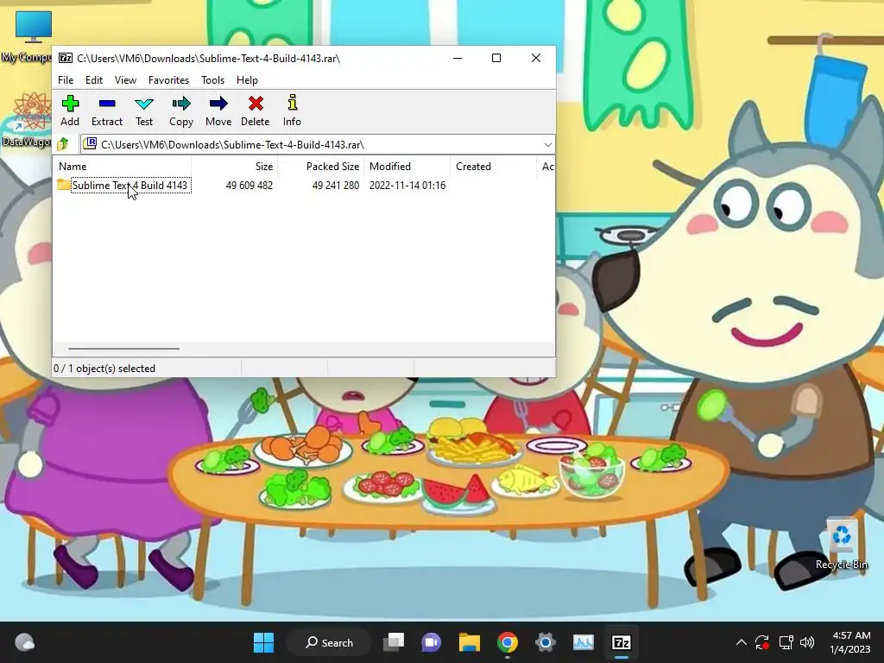884x663 pixels.
Task: Click the 7-Zip taskbar icon
Action: [x=622, y=642]
